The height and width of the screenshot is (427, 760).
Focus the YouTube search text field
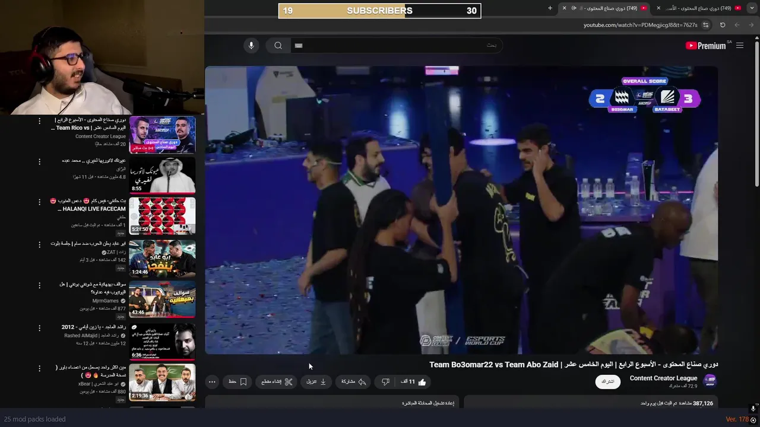[x=396, y=46]
